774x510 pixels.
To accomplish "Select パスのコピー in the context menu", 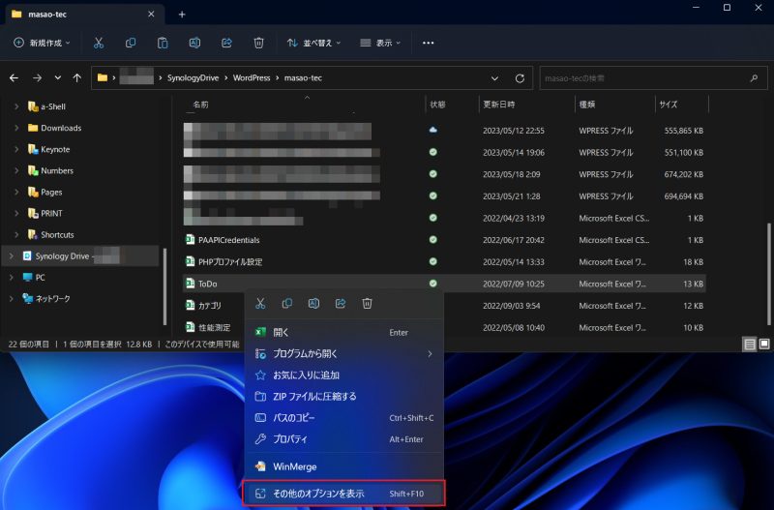I will click(344, 418).
